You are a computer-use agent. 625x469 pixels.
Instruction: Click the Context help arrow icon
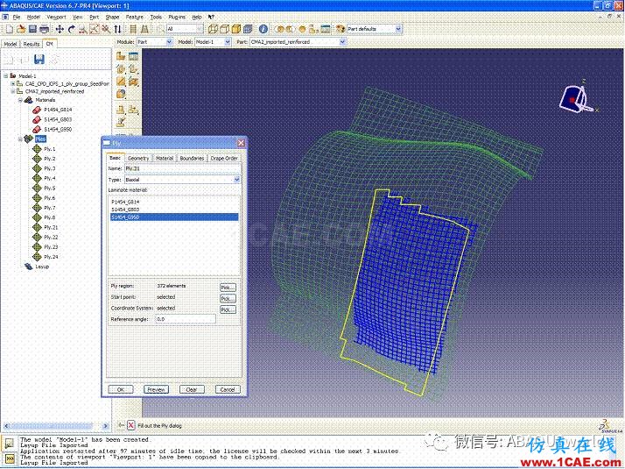pyautogui.click(x=211, y=18)
